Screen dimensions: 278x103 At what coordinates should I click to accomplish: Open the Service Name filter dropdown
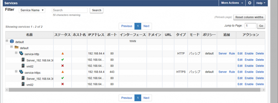[32, 10]
